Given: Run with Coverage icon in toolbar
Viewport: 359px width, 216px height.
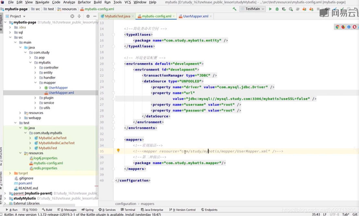Looking at the screenshot, I should 284,9.
